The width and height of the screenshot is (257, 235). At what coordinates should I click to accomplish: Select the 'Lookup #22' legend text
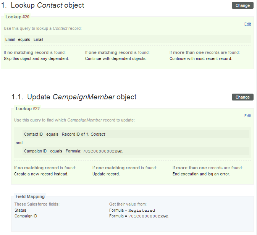click(x=28, y=109)
